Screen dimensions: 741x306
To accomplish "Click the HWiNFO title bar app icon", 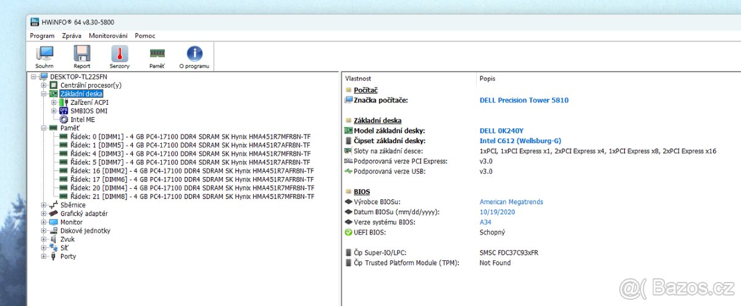I will click(x=35, y=22).
